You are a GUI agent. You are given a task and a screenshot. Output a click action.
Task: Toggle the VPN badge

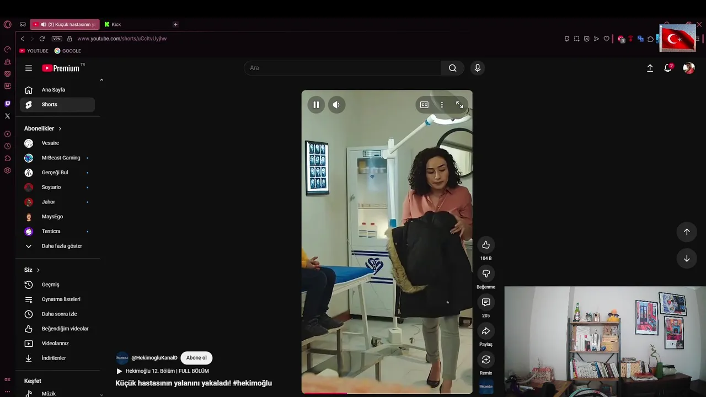click(x=57, y=39)
